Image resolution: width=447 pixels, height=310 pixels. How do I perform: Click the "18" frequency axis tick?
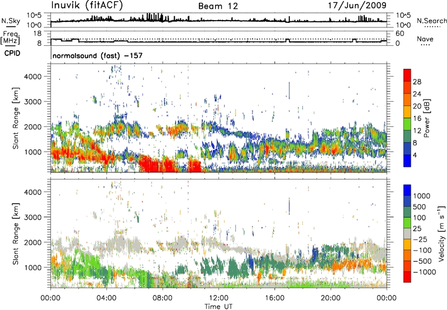37,34
